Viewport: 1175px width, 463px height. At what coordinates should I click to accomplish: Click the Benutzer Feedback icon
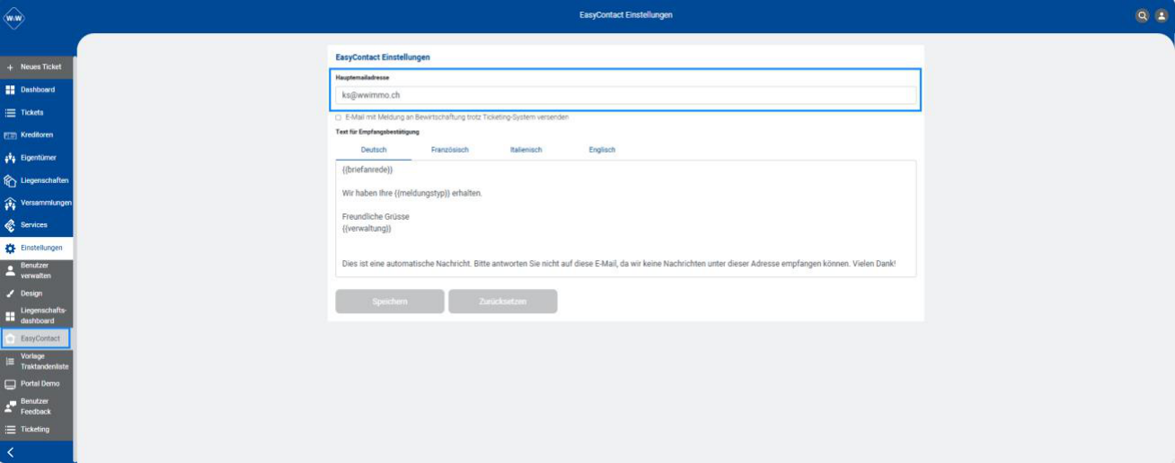[x=11, y=406]
